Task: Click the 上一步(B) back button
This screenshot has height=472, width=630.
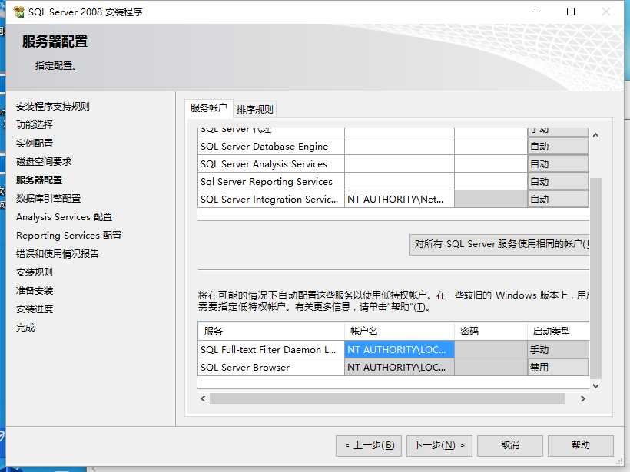Action: (369, 445)
